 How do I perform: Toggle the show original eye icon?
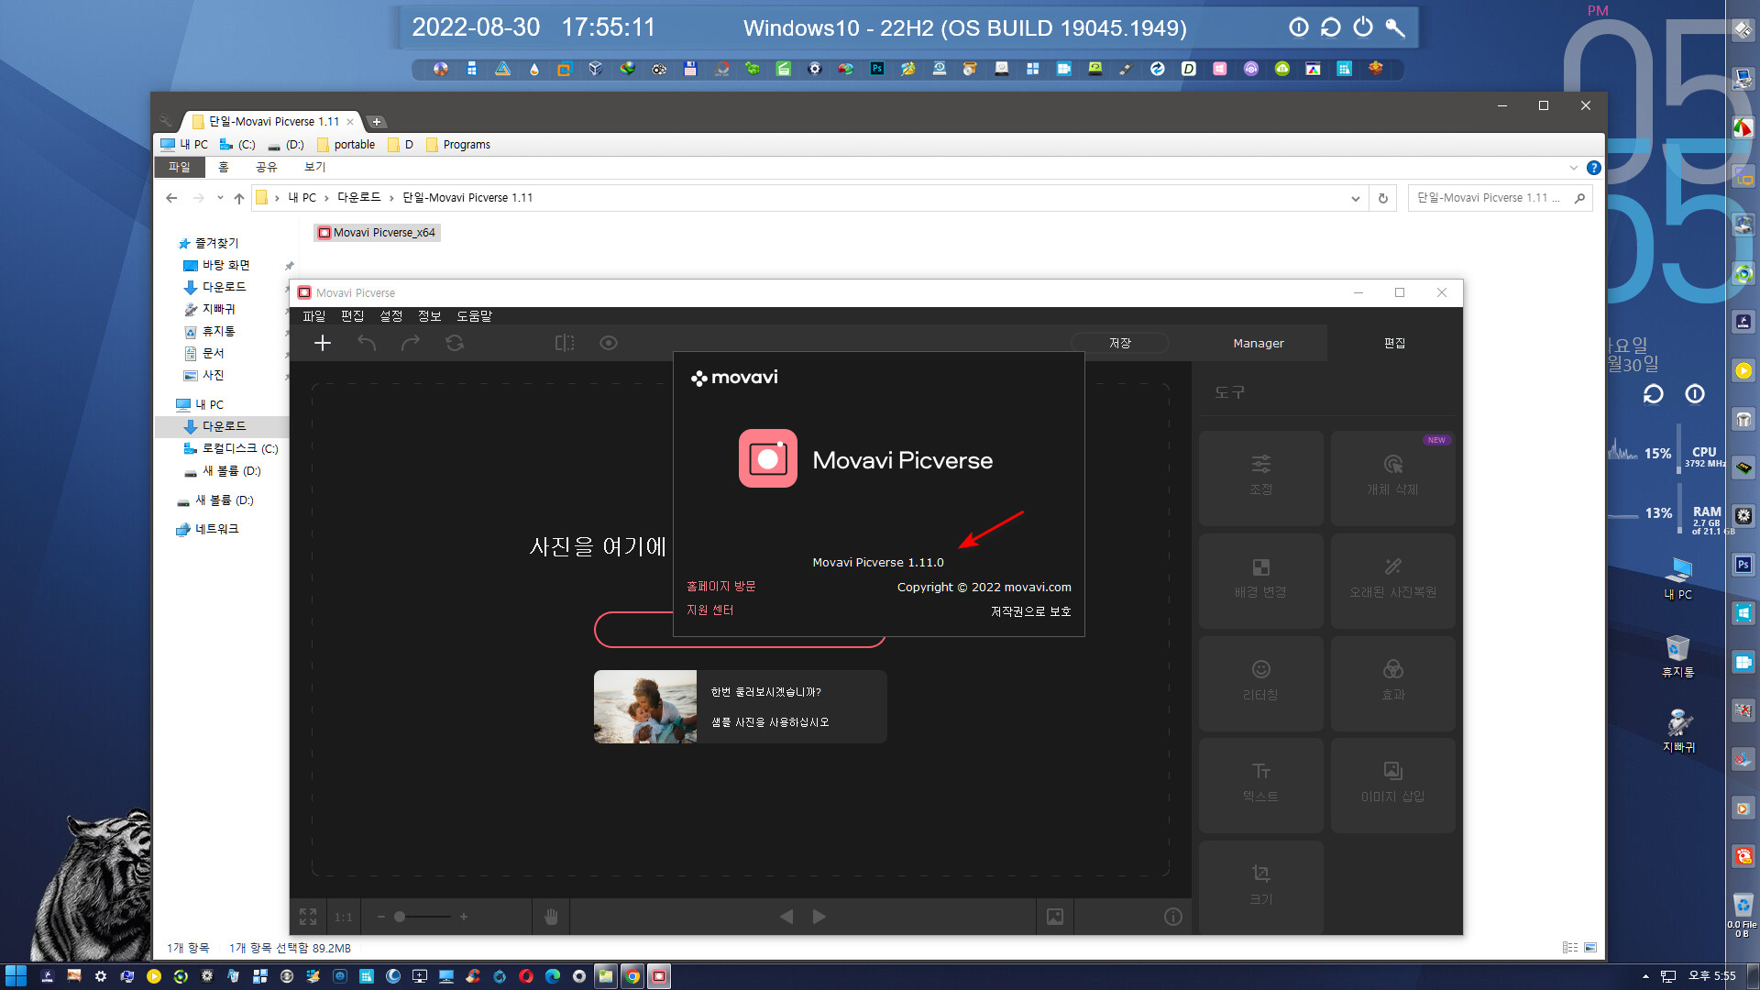point(609,343)
